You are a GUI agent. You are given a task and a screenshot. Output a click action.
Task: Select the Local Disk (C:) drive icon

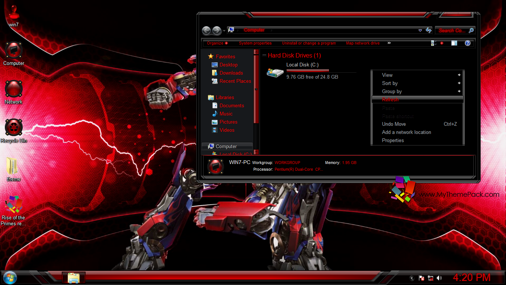pyautogui.click(x=275, y=72)
